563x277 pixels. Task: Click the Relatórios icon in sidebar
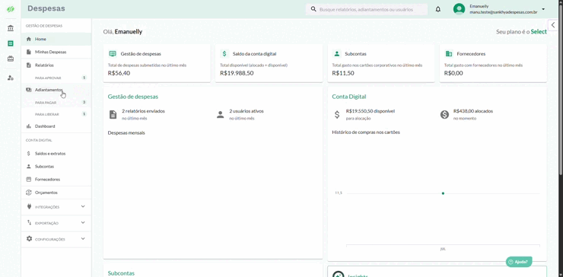[x=29, y=65]
